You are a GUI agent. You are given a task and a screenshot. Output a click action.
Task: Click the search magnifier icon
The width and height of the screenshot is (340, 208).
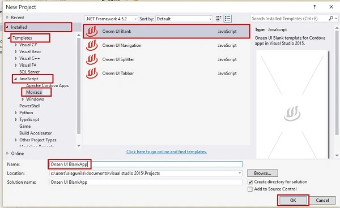[x=331, y=19]
